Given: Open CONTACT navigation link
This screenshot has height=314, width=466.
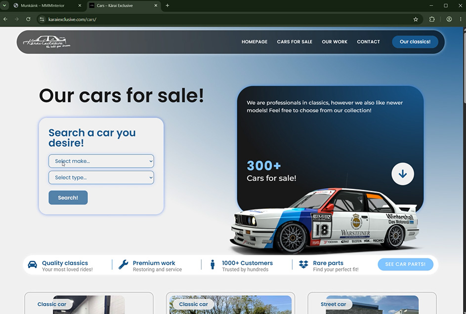Looking at the screenshot, I should pos(368,42).
